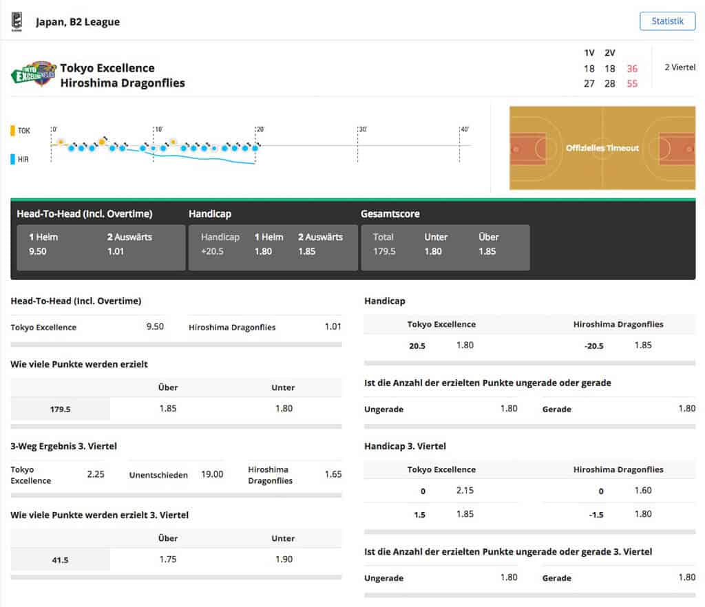
Task: Click the Handicap 3. Viertel heading
Action: point(405,446)
